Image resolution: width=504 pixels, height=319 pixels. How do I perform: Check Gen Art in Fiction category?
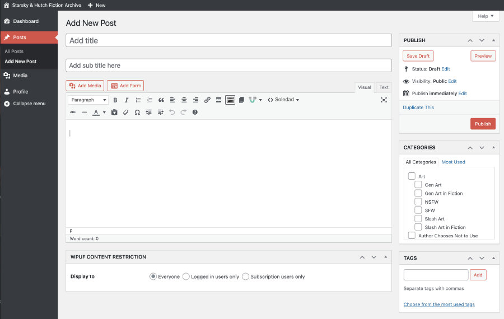pyautogui.click(x=418, y=193)
